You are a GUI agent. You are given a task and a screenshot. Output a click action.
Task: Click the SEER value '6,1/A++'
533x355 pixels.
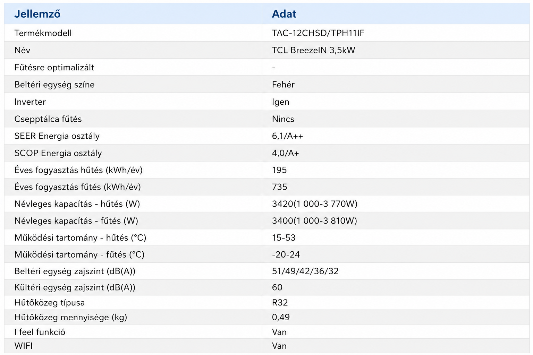click(x=287, y=136)
